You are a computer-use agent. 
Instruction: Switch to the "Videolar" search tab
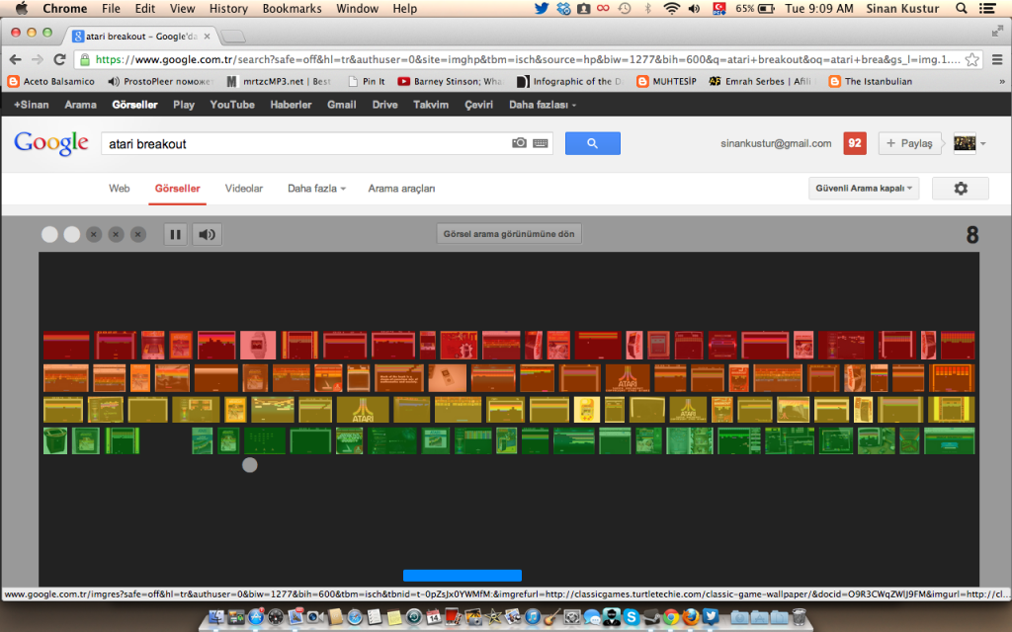point(243,188)
